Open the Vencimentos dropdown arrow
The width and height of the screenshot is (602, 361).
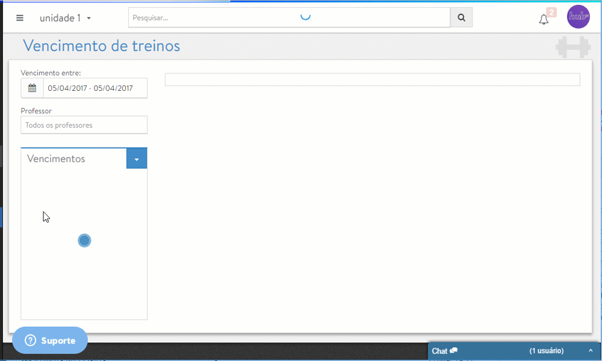point(136,158)
